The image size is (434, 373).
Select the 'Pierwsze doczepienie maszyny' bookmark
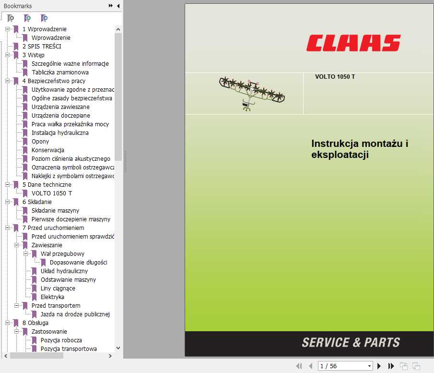[71, 219]
